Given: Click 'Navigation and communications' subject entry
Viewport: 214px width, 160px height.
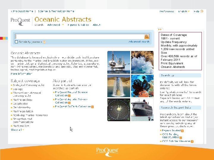Looking at the screenshot, I should (23, 120).
